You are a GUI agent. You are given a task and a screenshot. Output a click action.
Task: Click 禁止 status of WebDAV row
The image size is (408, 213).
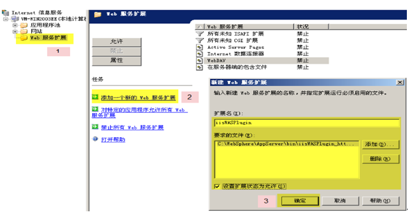click(x=303, y=60)
